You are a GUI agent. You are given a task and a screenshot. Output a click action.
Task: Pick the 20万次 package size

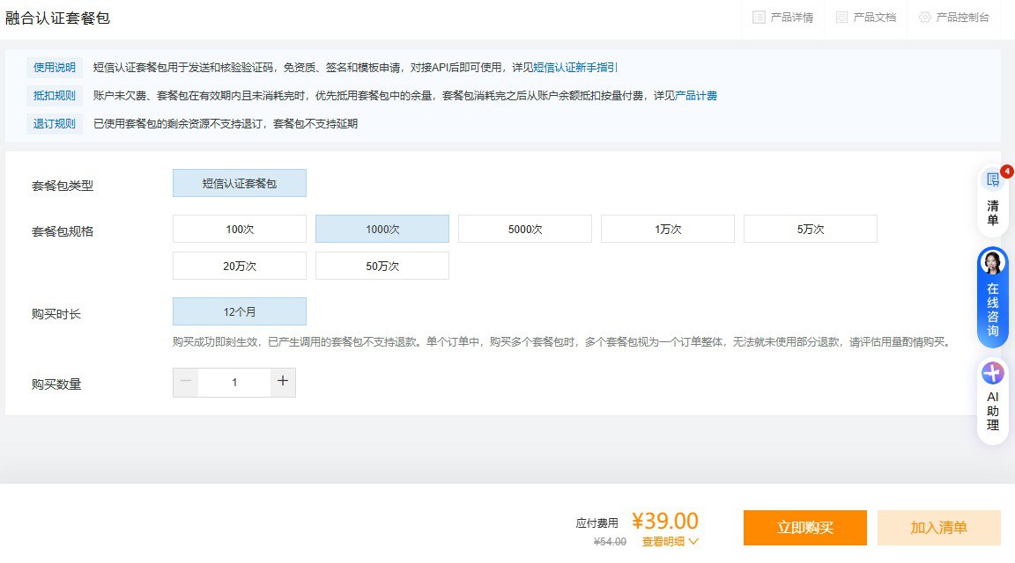(x=240, y=266)
